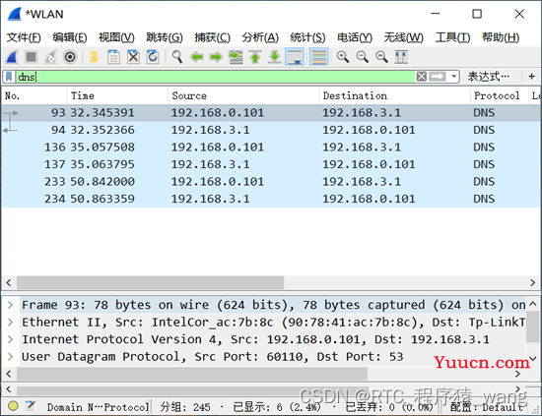Open capture options gear icon

pos(70,57)
